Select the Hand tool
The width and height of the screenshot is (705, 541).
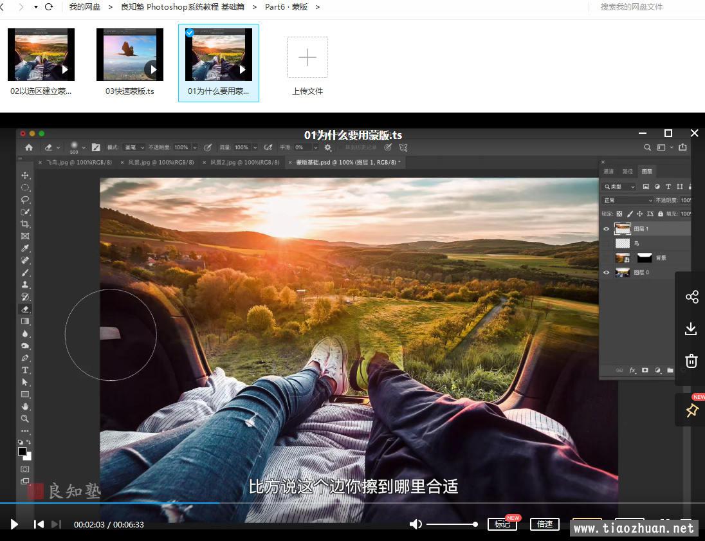click(25, 407)
